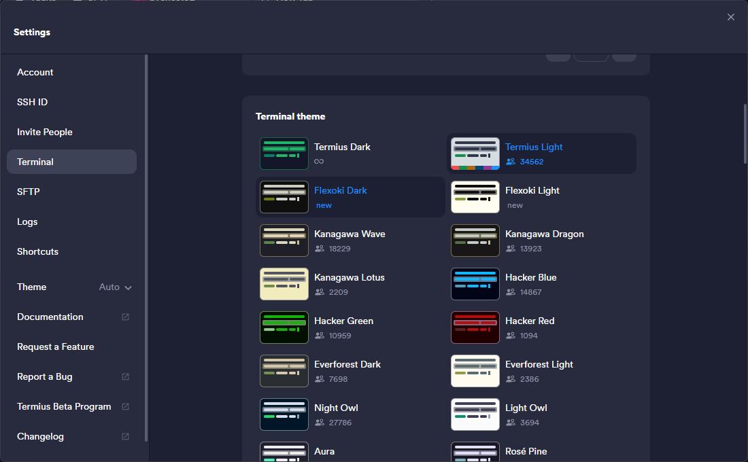Click the infinity icon under Termius Dark
The height and width of the screenshot is (462, 748).
point(319,161)
